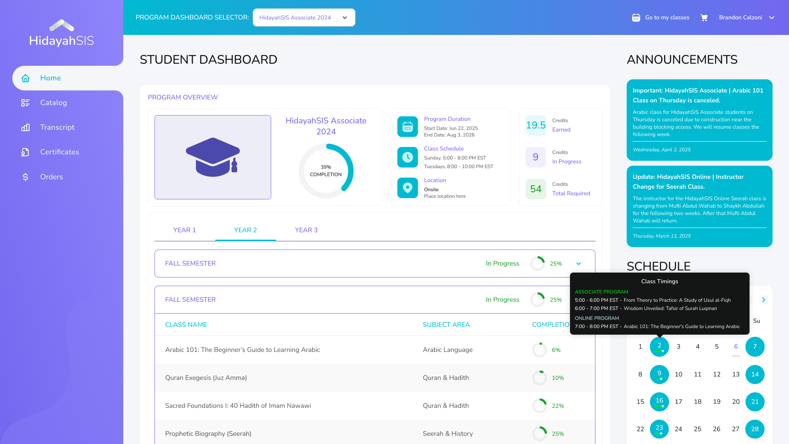Click the calendar icon beside Go to my classes
The width and height of the screenshot is (789, 444).
636,18
